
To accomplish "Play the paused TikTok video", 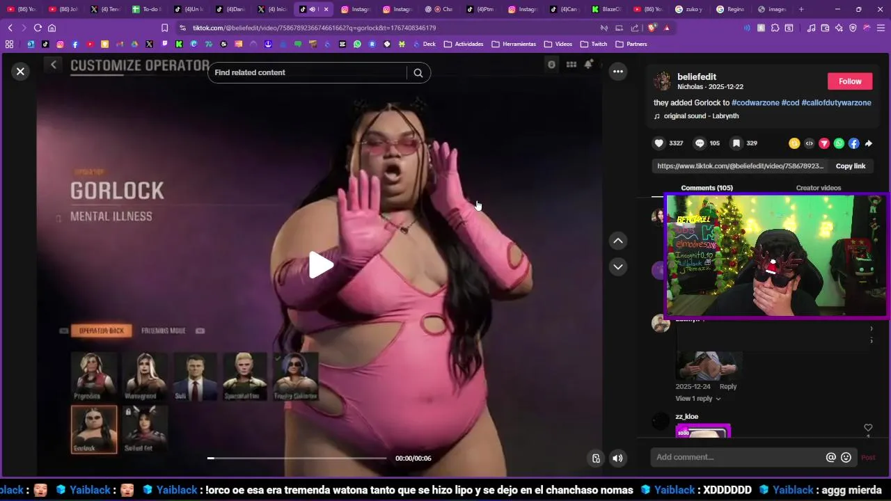I will [x=320, y=265].
